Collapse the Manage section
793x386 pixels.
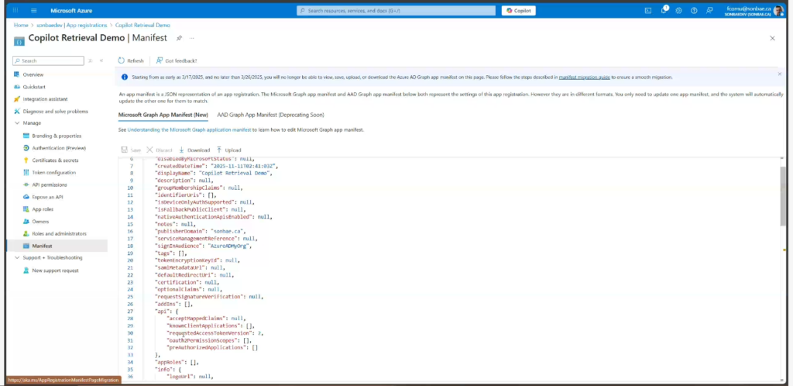point(17,122)
